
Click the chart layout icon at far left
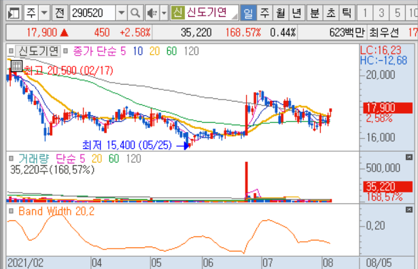[x=14, y=13]
